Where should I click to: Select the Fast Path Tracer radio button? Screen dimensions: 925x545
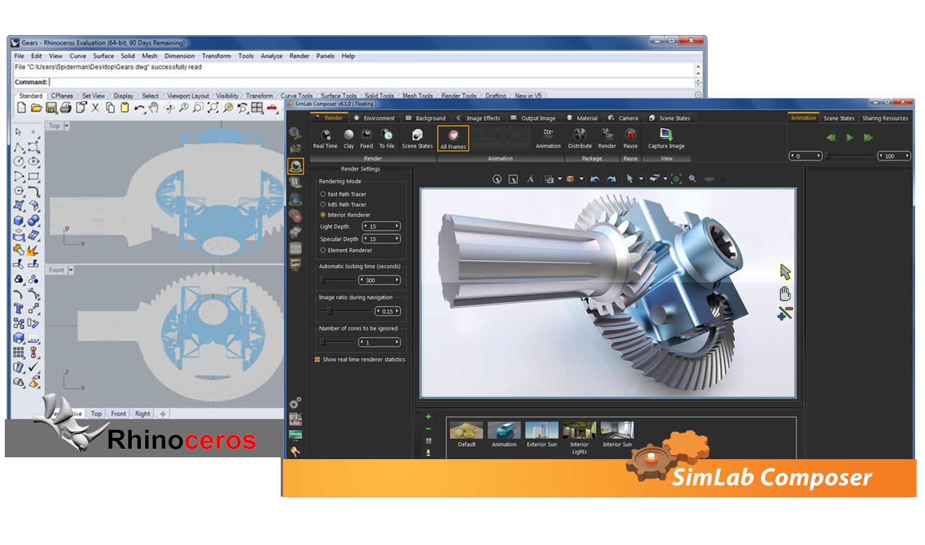coord(323,194)
